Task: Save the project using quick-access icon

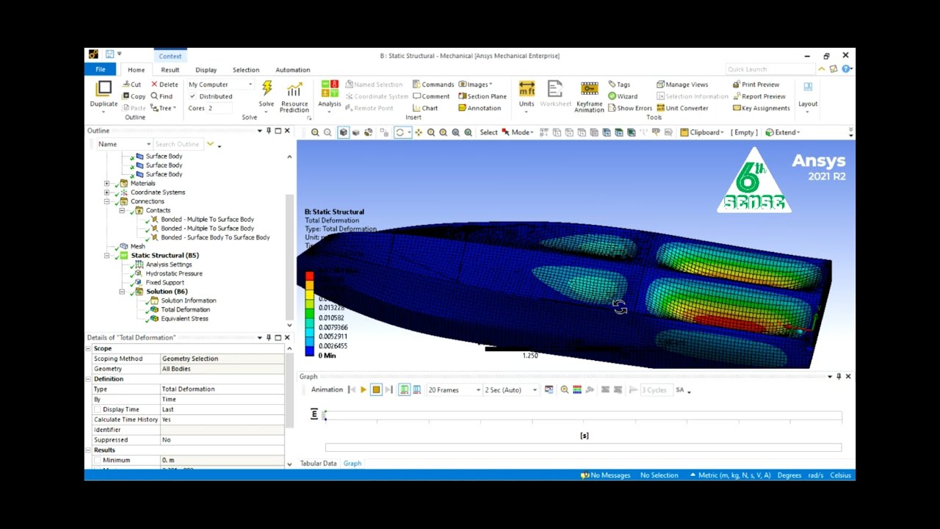Action: coord(109,54)
